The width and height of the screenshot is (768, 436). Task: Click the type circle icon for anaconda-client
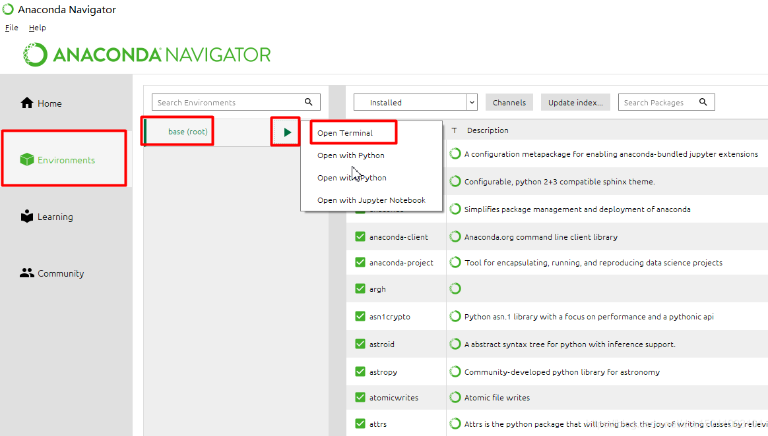[455, 236]
